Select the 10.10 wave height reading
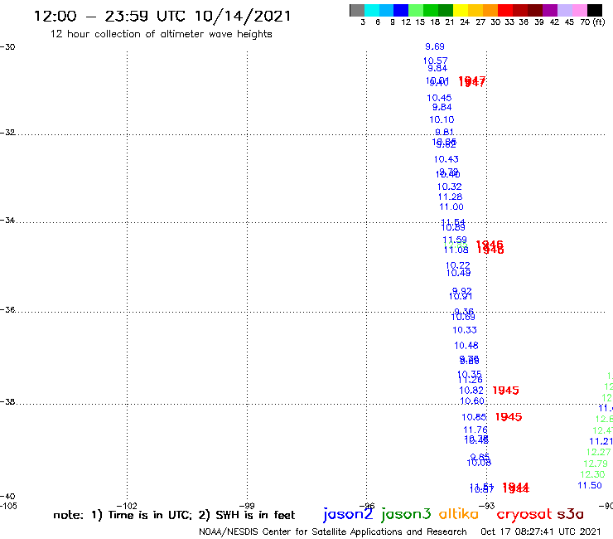Image resolution: width=613 pixels, height=539 pixels. (442, 119)
